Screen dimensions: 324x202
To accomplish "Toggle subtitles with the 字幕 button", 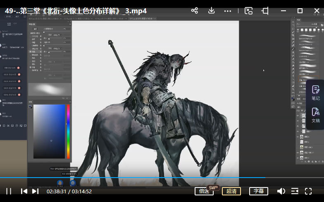I will coord(258,191).
